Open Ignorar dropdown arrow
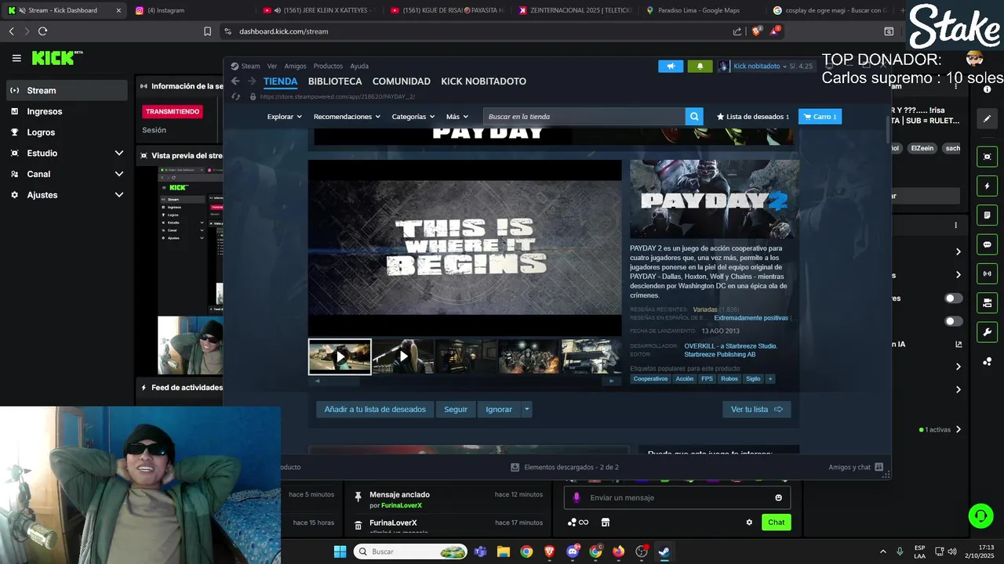This screenshot has height=564, width=1004. [526, 409]
